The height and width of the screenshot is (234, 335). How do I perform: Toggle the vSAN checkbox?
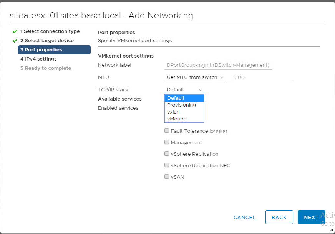point(167,177)
